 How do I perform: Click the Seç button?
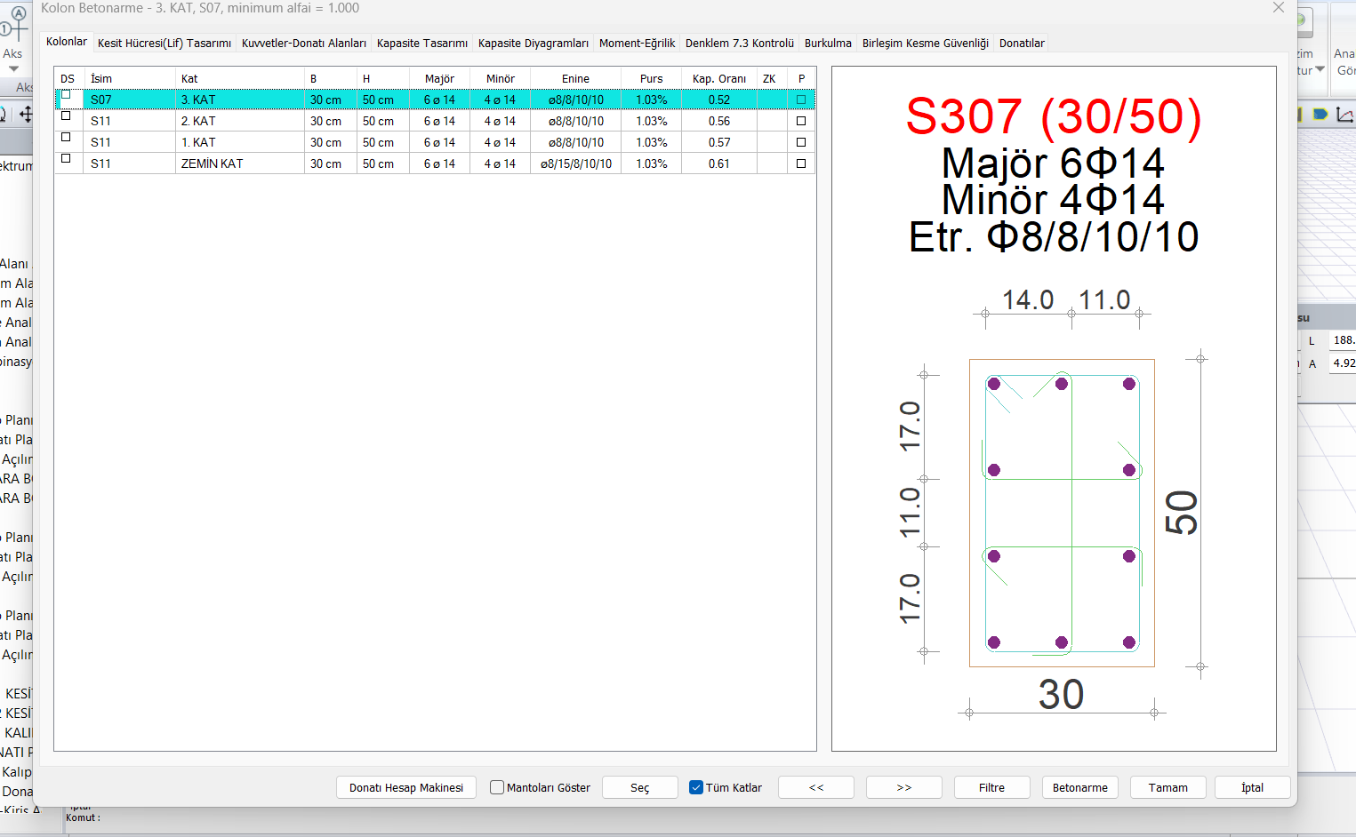(640, 787)
